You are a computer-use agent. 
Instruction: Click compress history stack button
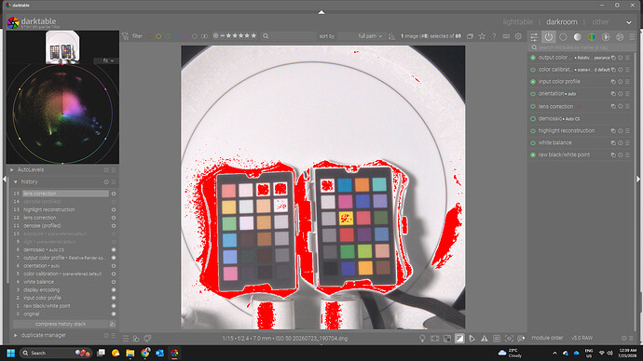point(61,324)
